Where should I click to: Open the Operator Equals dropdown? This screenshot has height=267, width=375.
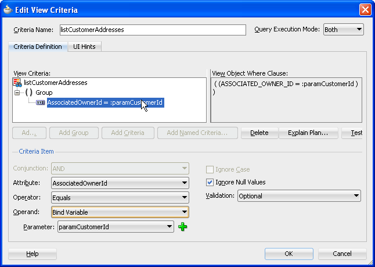point(120,198)
